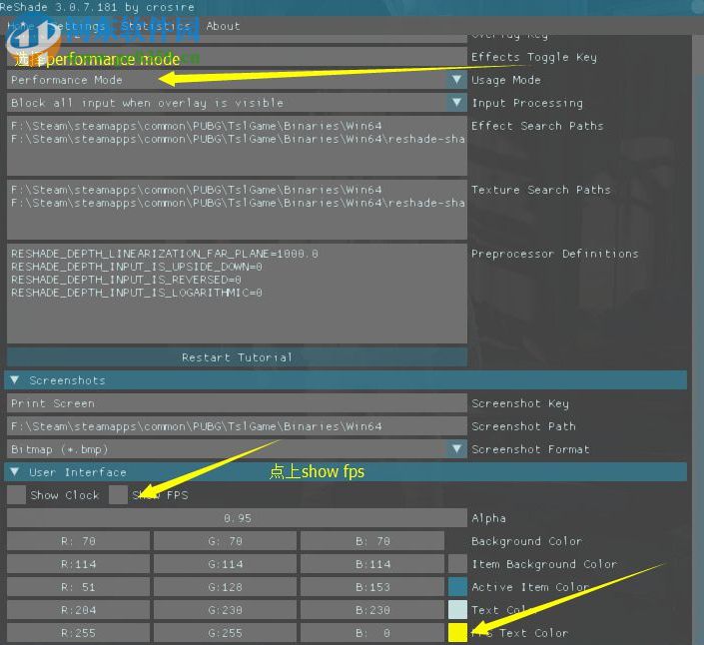The height and width of the screenshot is (645, 704).
Task: Click the Preprocessor Definitions text box
Action: 237,294
